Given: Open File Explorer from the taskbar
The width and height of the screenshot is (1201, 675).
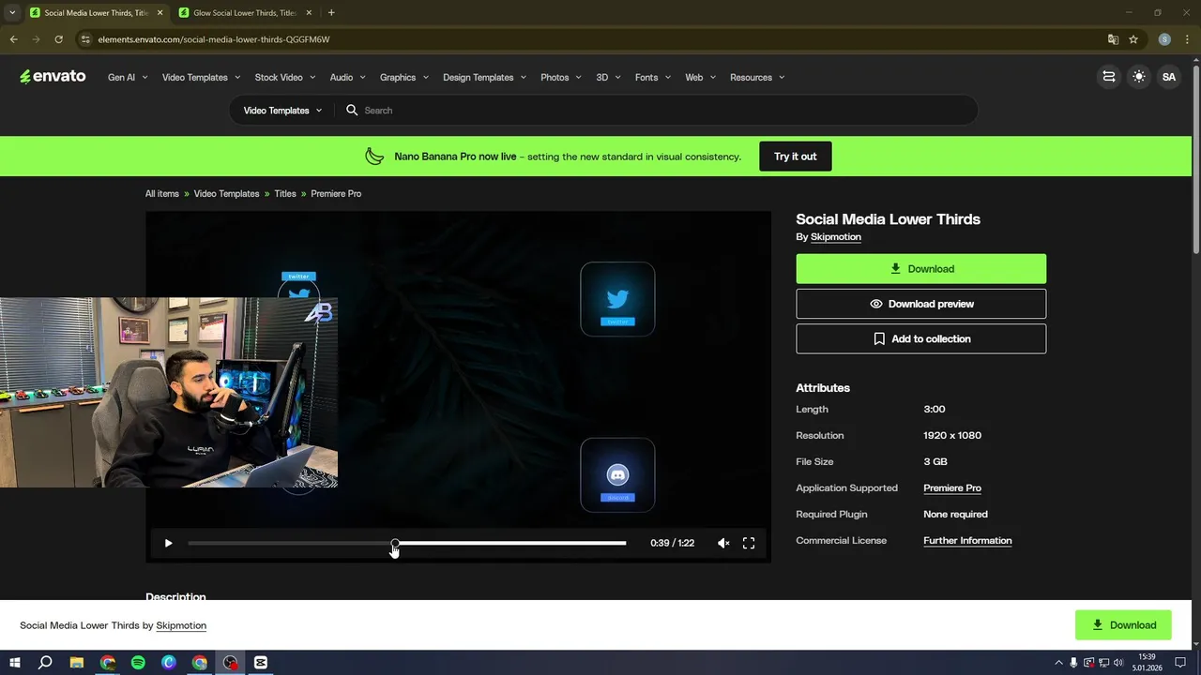Looking at the screenshot, I should click(x=76, y=663).
